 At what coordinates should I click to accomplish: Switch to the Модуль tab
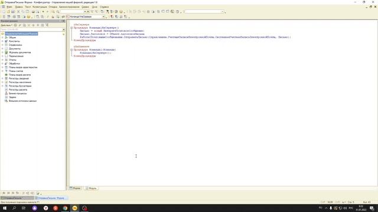tap(91, 188)
